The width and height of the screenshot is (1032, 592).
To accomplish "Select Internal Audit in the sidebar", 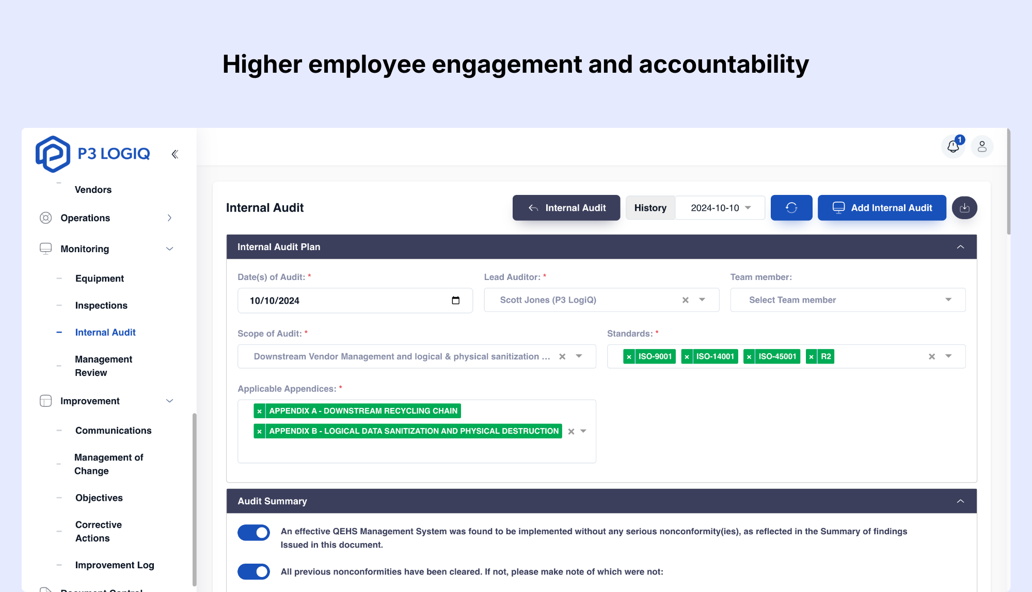I will [105, 333].
